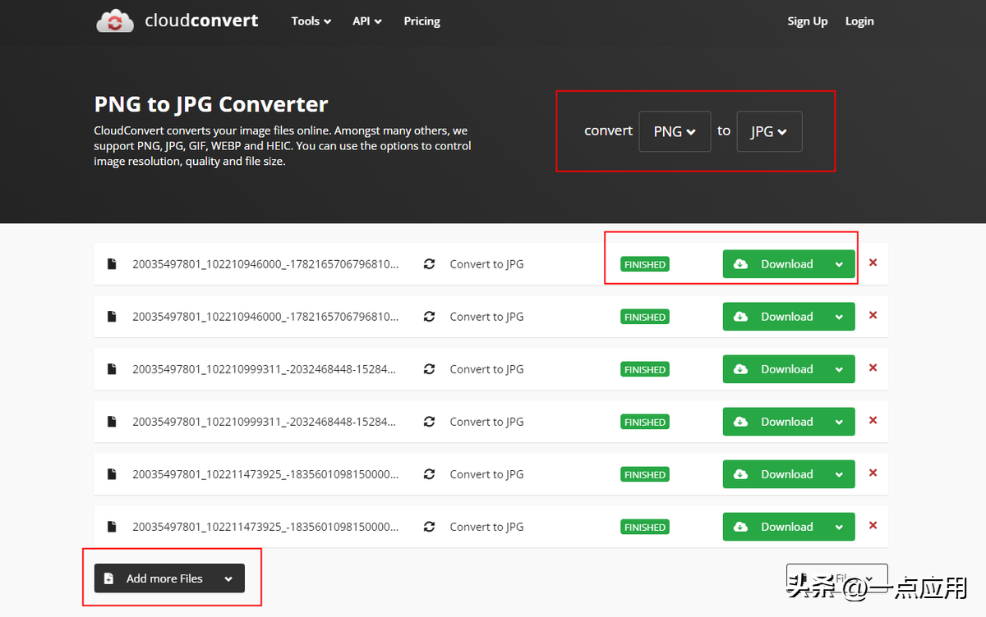Viewport: 986px width, 617px height.
Task: Open the API menu
Action: (x=366, y=21)
